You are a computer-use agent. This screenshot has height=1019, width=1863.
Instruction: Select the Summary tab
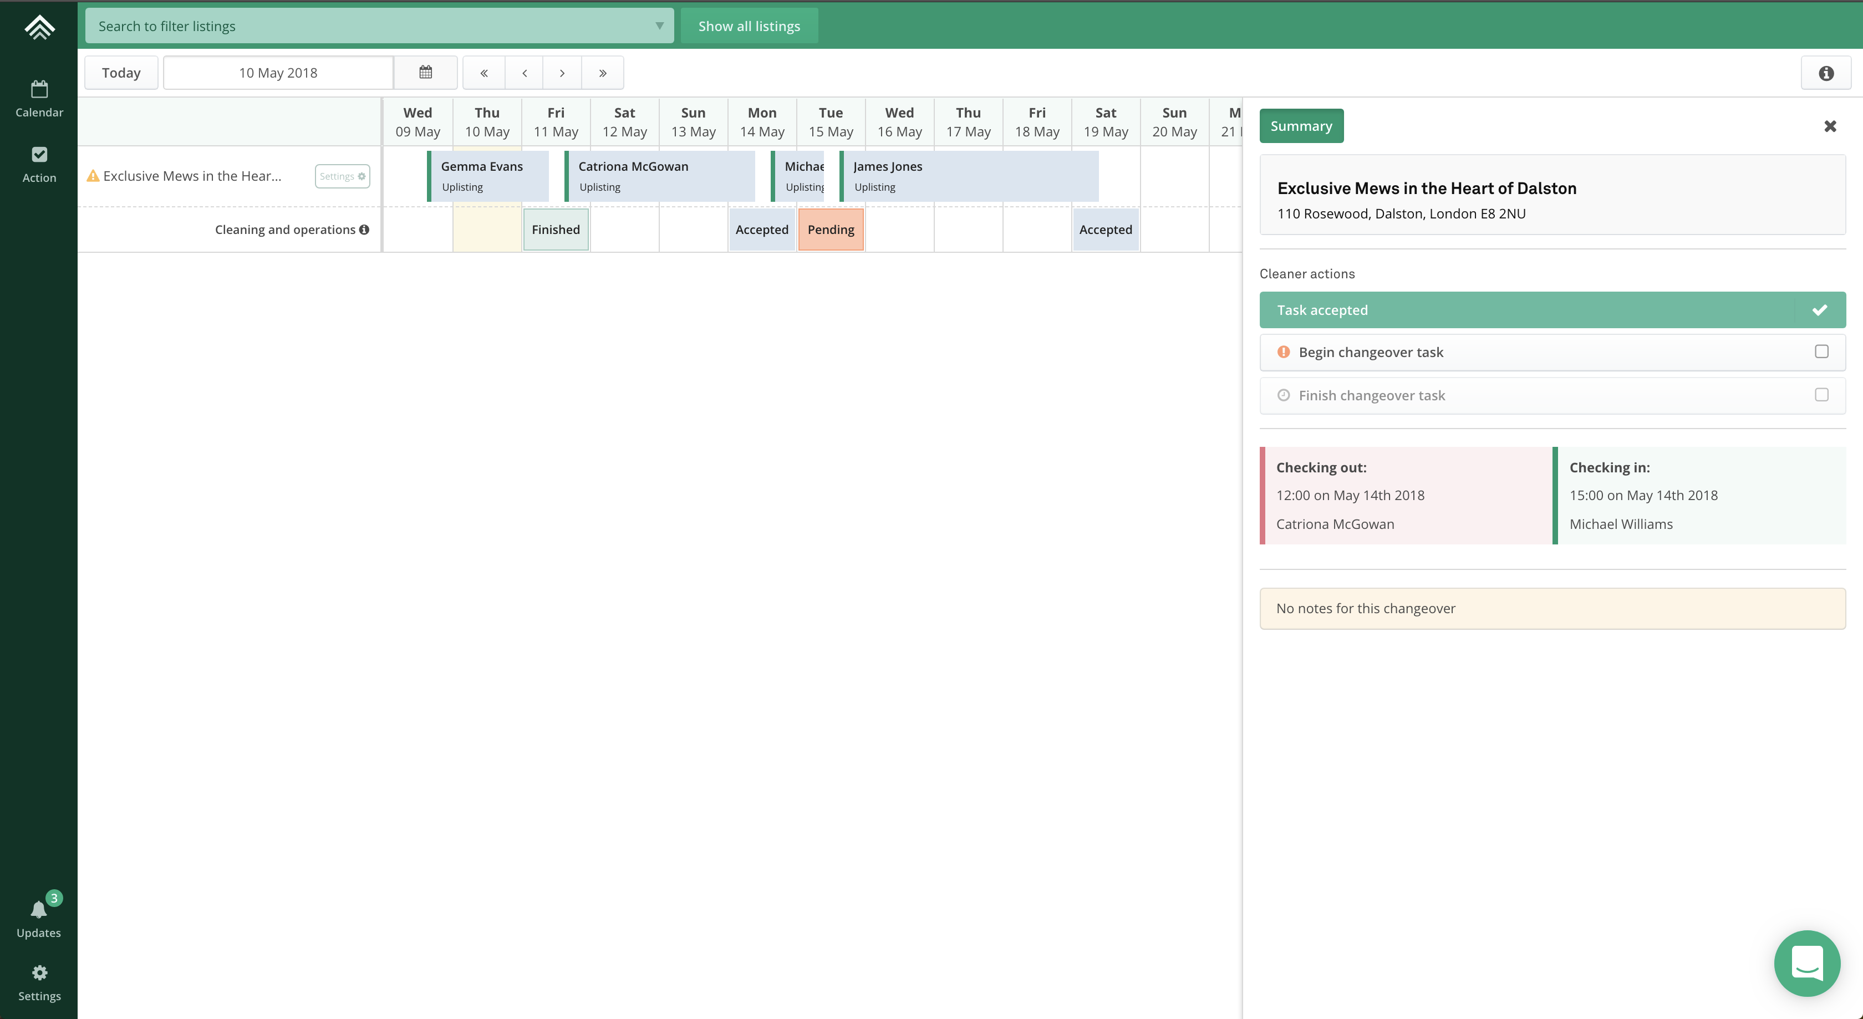coord(1301,126)
